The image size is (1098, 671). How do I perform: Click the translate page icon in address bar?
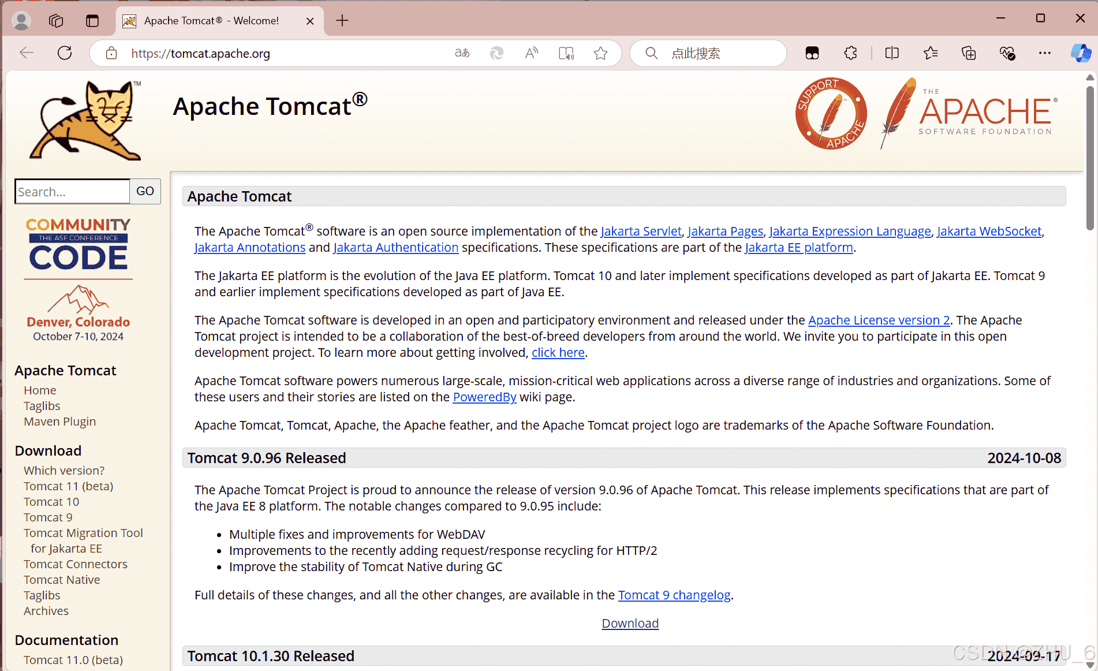tap(462, 53)
